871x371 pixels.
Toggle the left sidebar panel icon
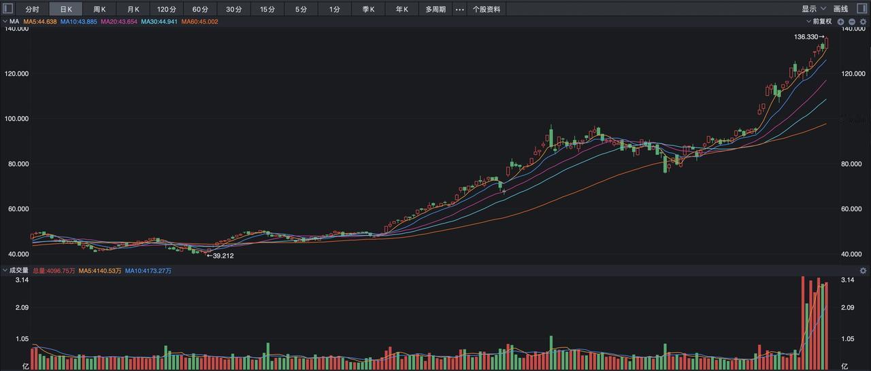pos(8,9)
